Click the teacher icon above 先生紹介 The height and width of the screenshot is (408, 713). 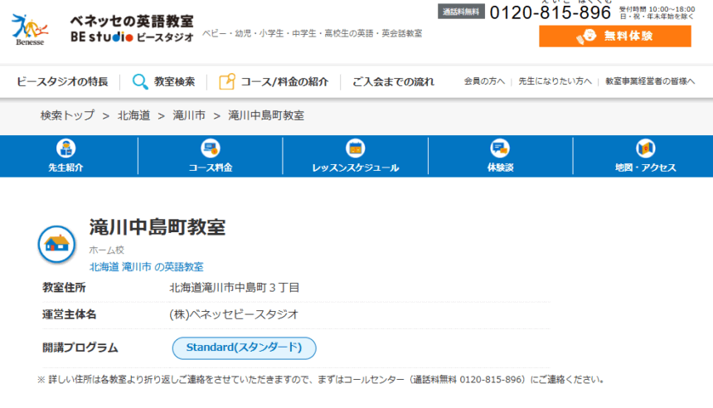66,148
